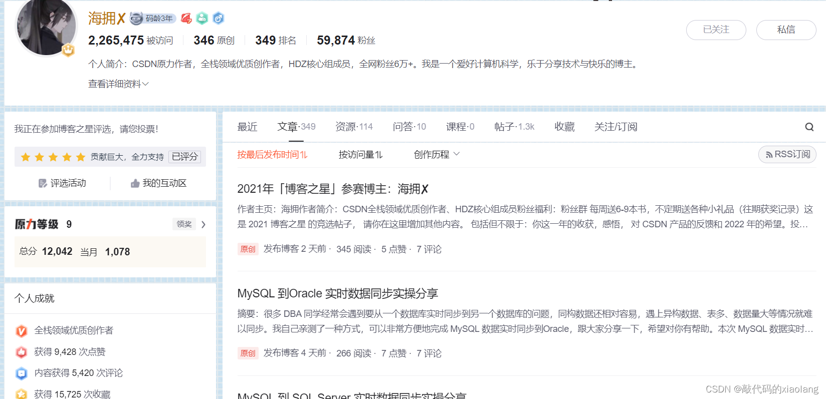
Task: Open the 原力等级 arrow chevron
Action: 203,224
